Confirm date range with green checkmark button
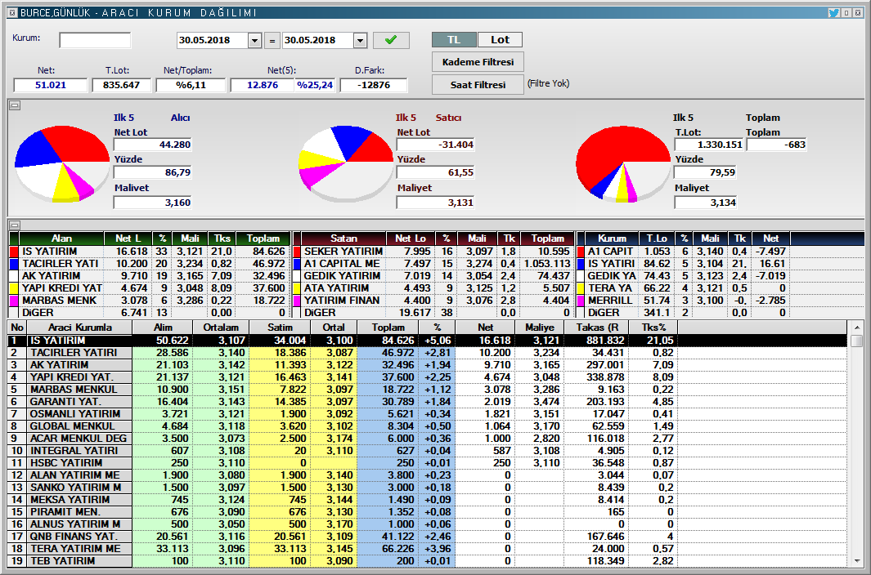 point(391,40)
